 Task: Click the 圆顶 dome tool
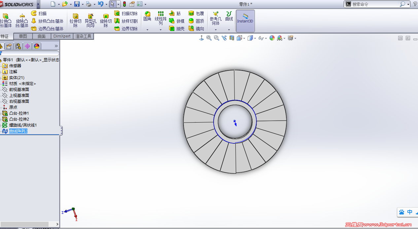coord(196,21)
